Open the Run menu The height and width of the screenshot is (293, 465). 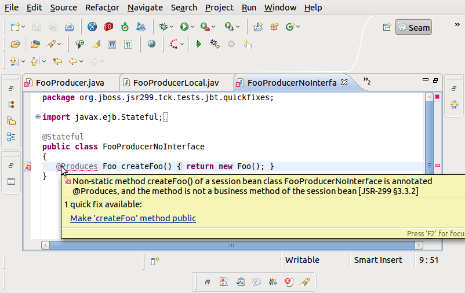click(x=249, y=8)
